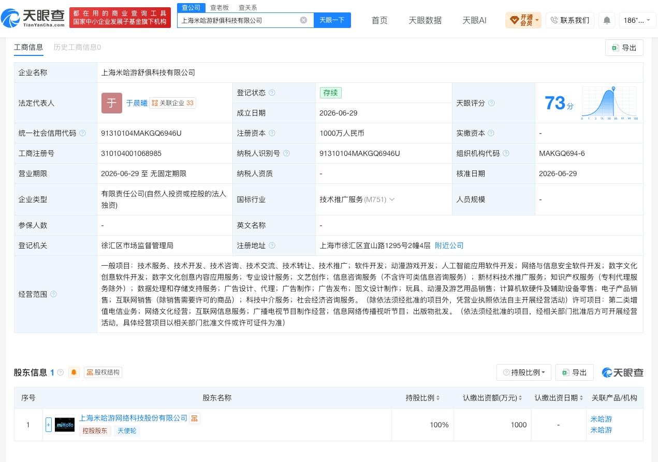658x462 pixels.
Task: Click the address 上海市徐汇区宜山路1295号2幢4层
Action: click(x=375, y=246)
